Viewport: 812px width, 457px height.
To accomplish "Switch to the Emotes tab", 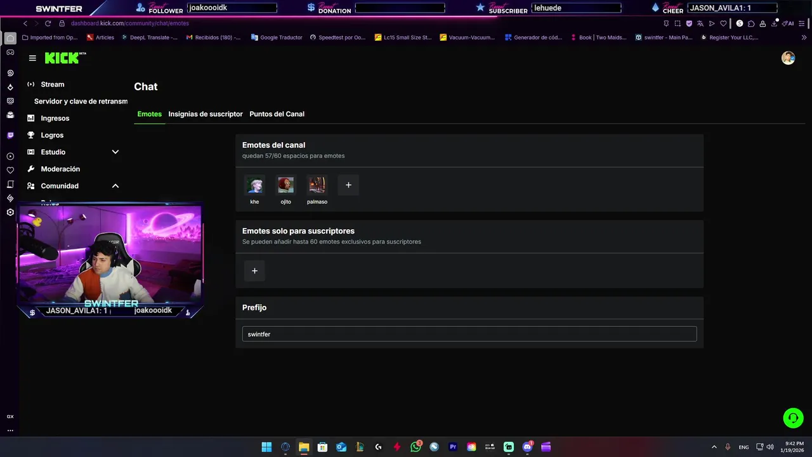I will tap(150, 114).
